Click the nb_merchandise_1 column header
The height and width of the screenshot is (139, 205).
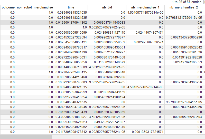[145, 7]
